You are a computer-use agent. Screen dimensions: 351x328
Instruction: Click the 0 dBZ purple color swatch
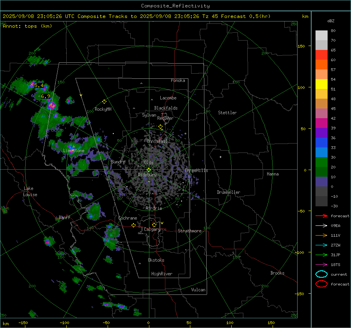[x=321, y=182]
